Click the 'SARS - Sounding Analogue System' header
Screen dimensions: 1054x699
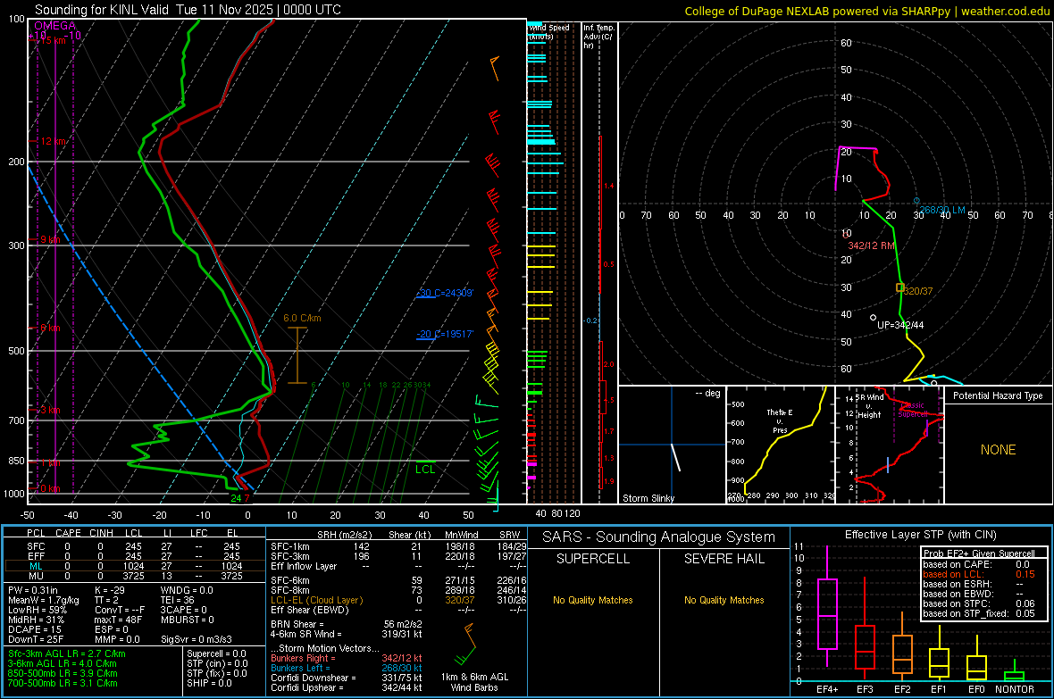[x=659, y=537]
